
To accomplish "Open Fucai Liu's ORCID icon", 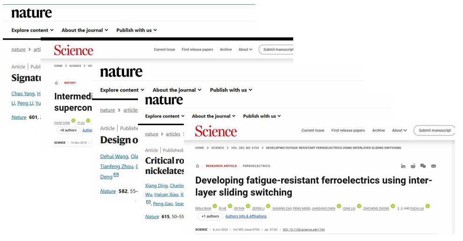I will click(x=427, y=206).
